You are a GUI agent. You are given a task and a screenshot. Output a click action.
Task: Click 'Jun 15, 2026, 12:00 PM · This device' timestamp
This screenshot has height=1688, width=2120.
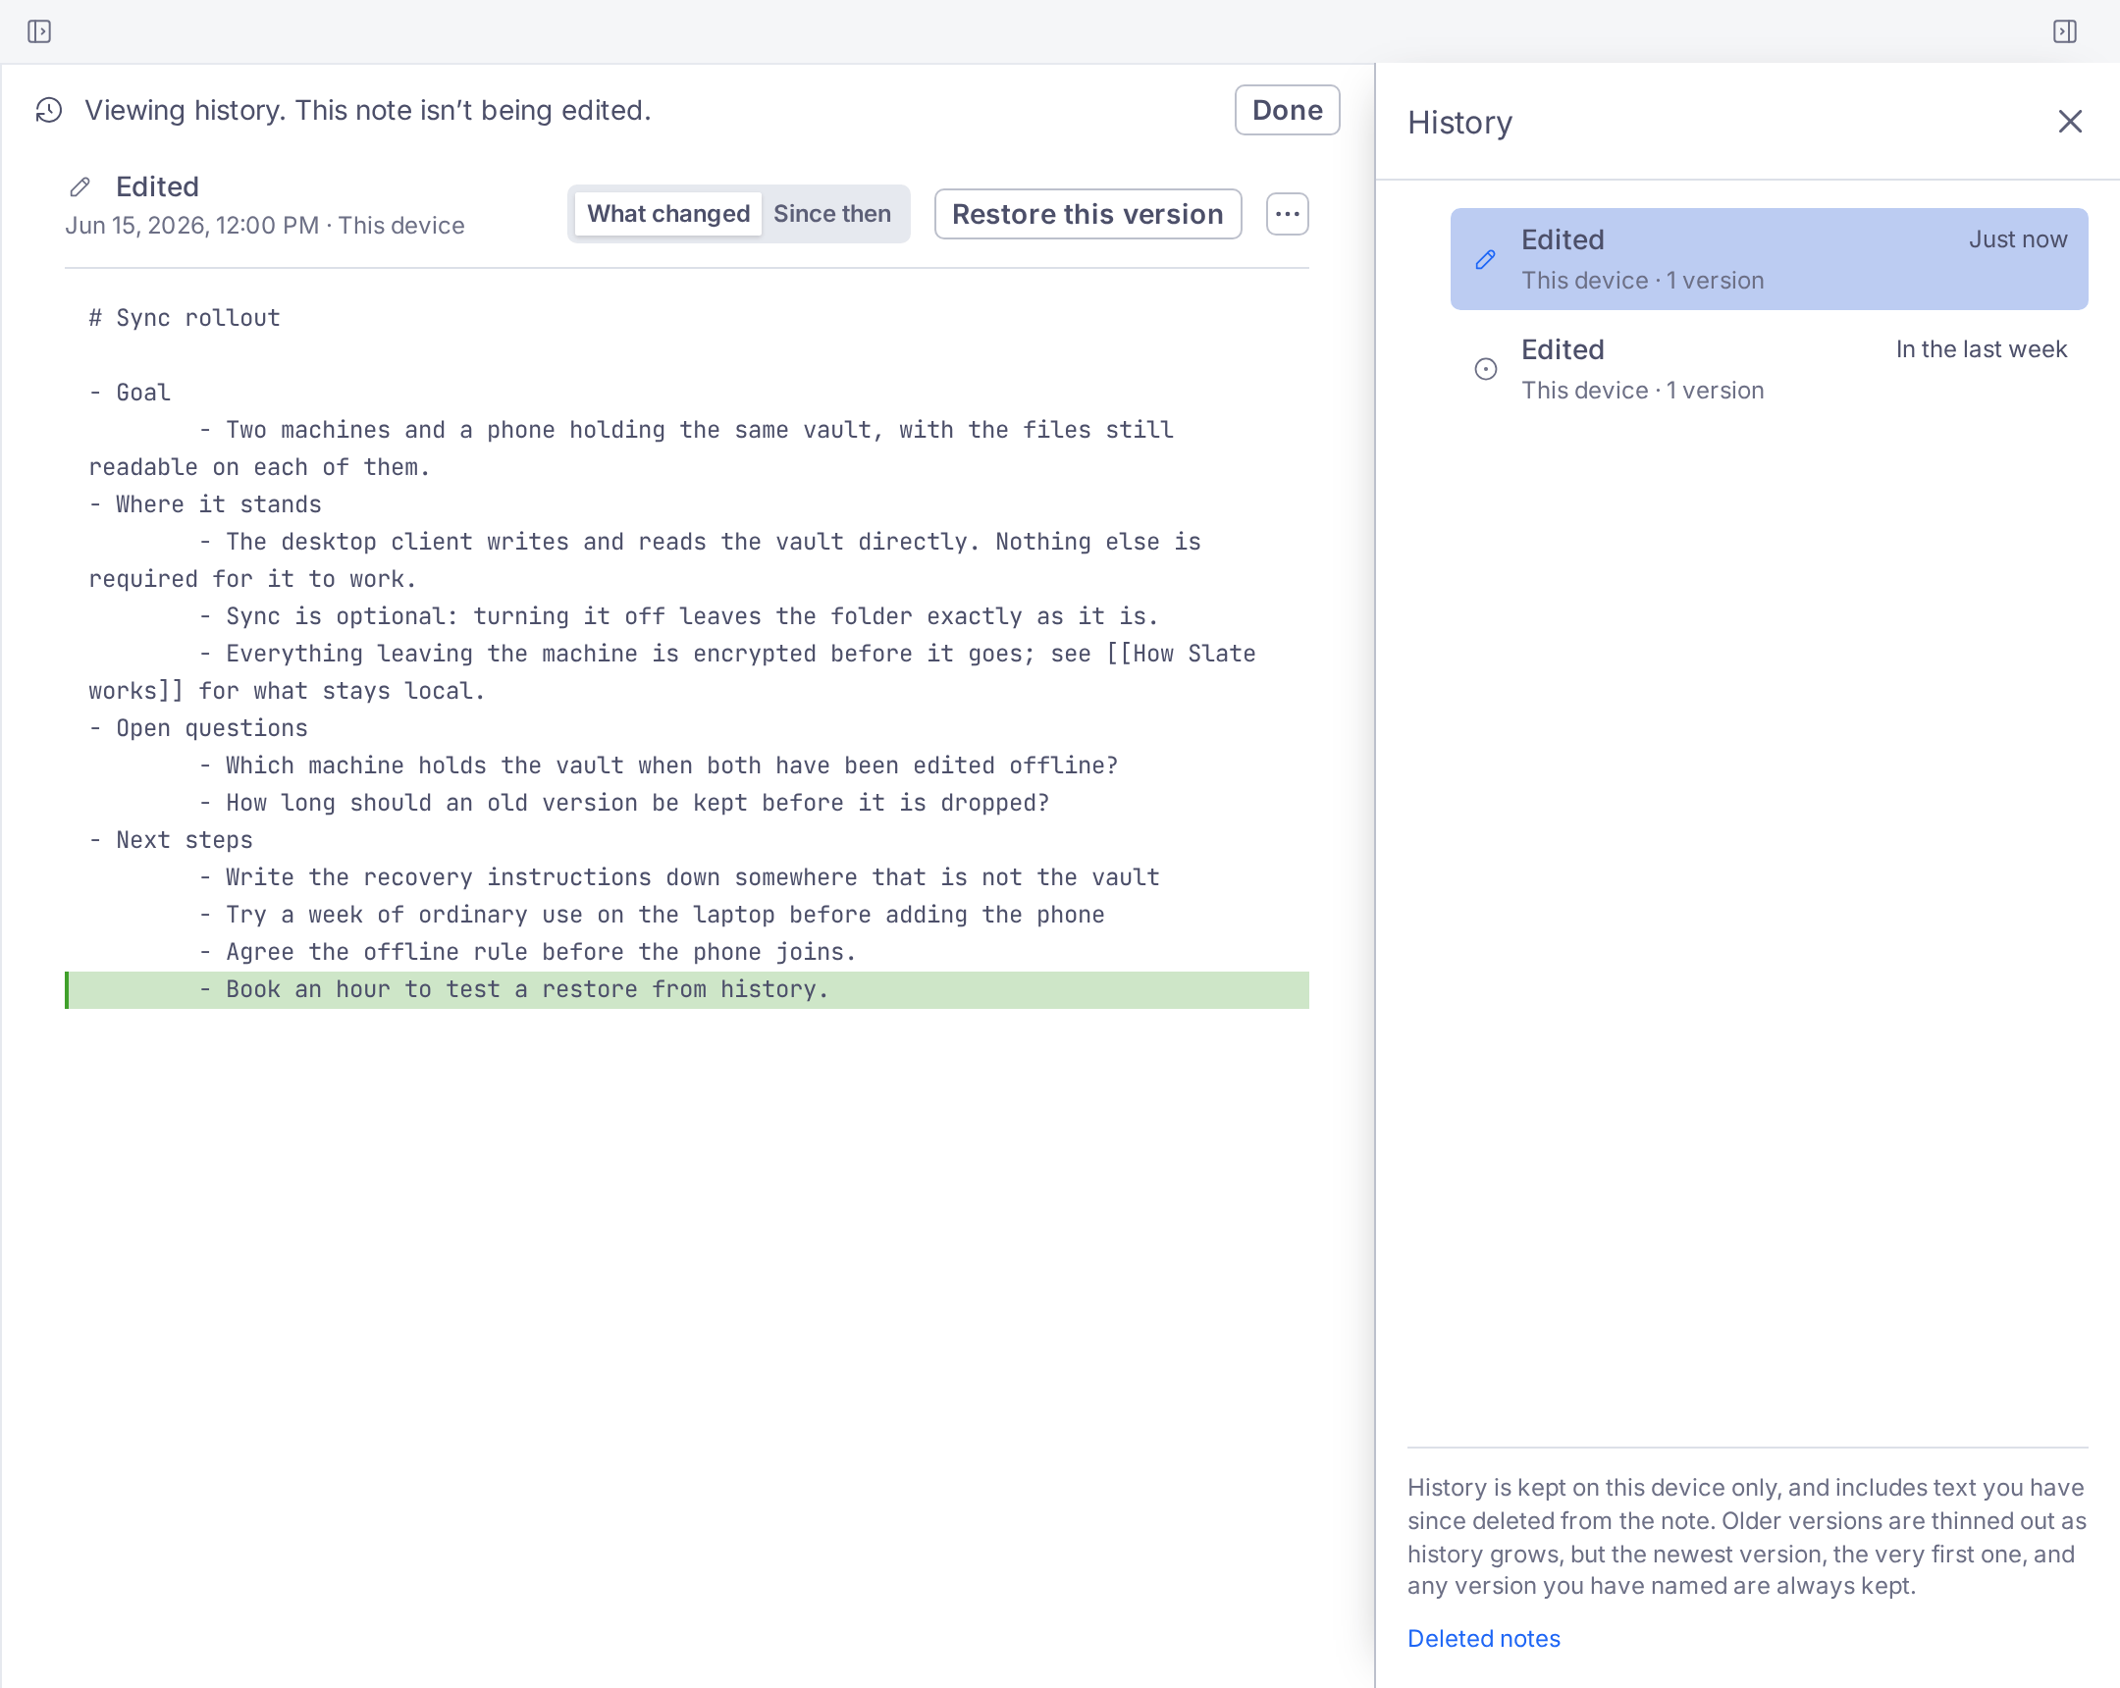pyautogui.click(x=264, y=226)
